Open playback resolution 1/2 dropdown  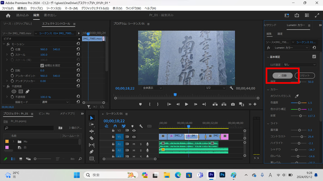coord(215,88)
